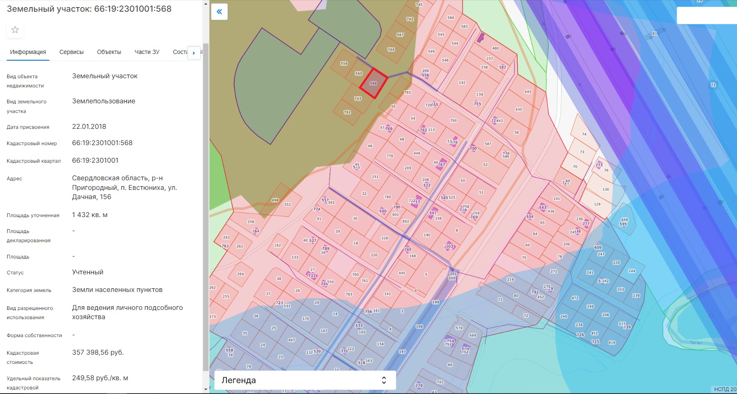Select parcel 560 on the map

pos(358,73)
